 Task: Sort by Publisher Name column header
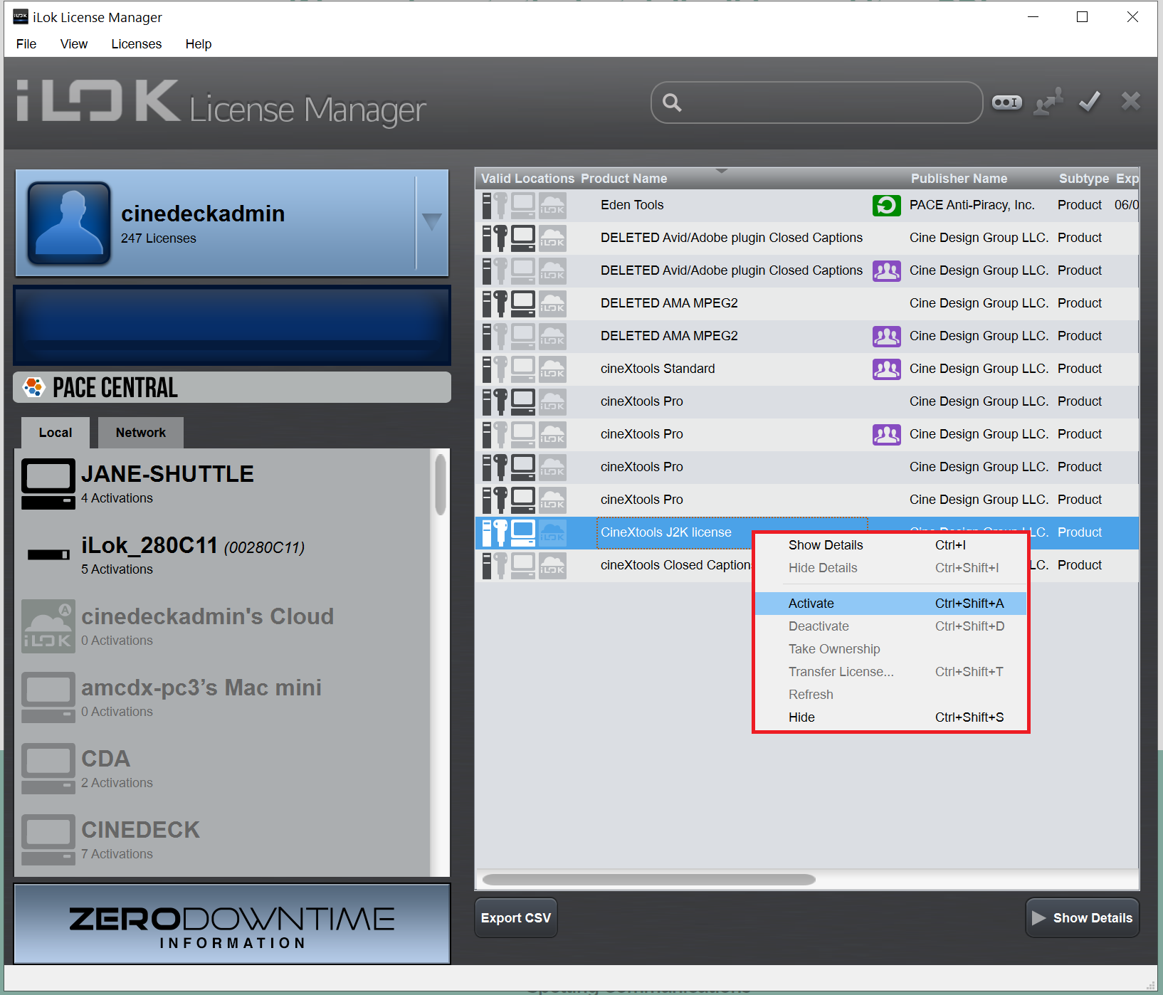click(959, 179)
